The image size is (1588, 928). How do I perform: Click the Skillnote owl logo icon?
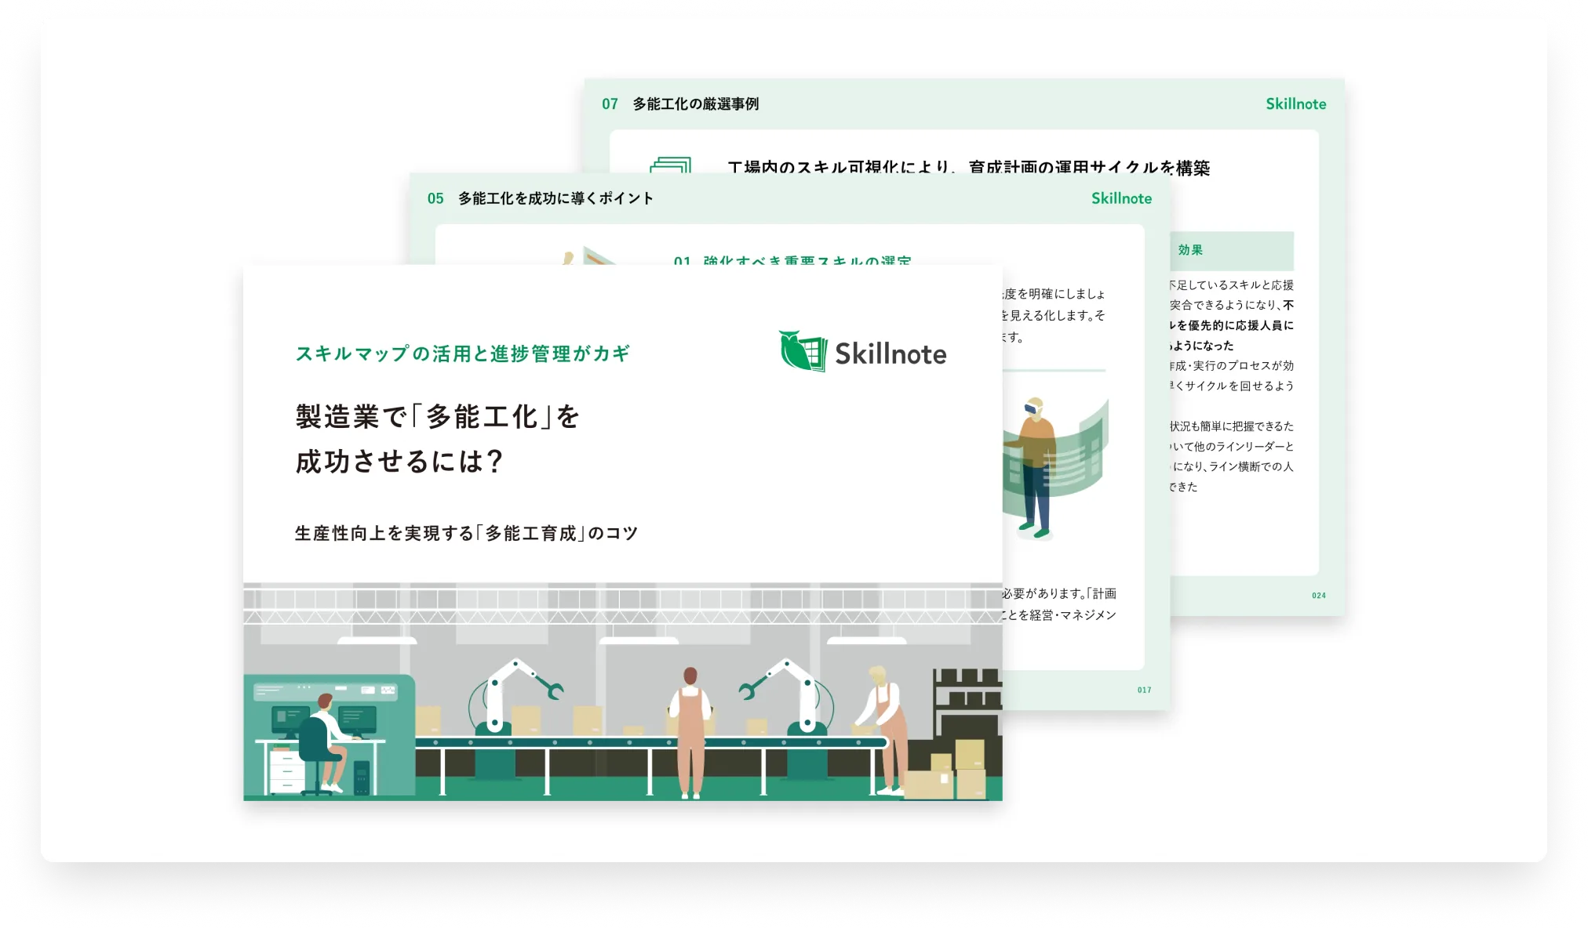803,350
